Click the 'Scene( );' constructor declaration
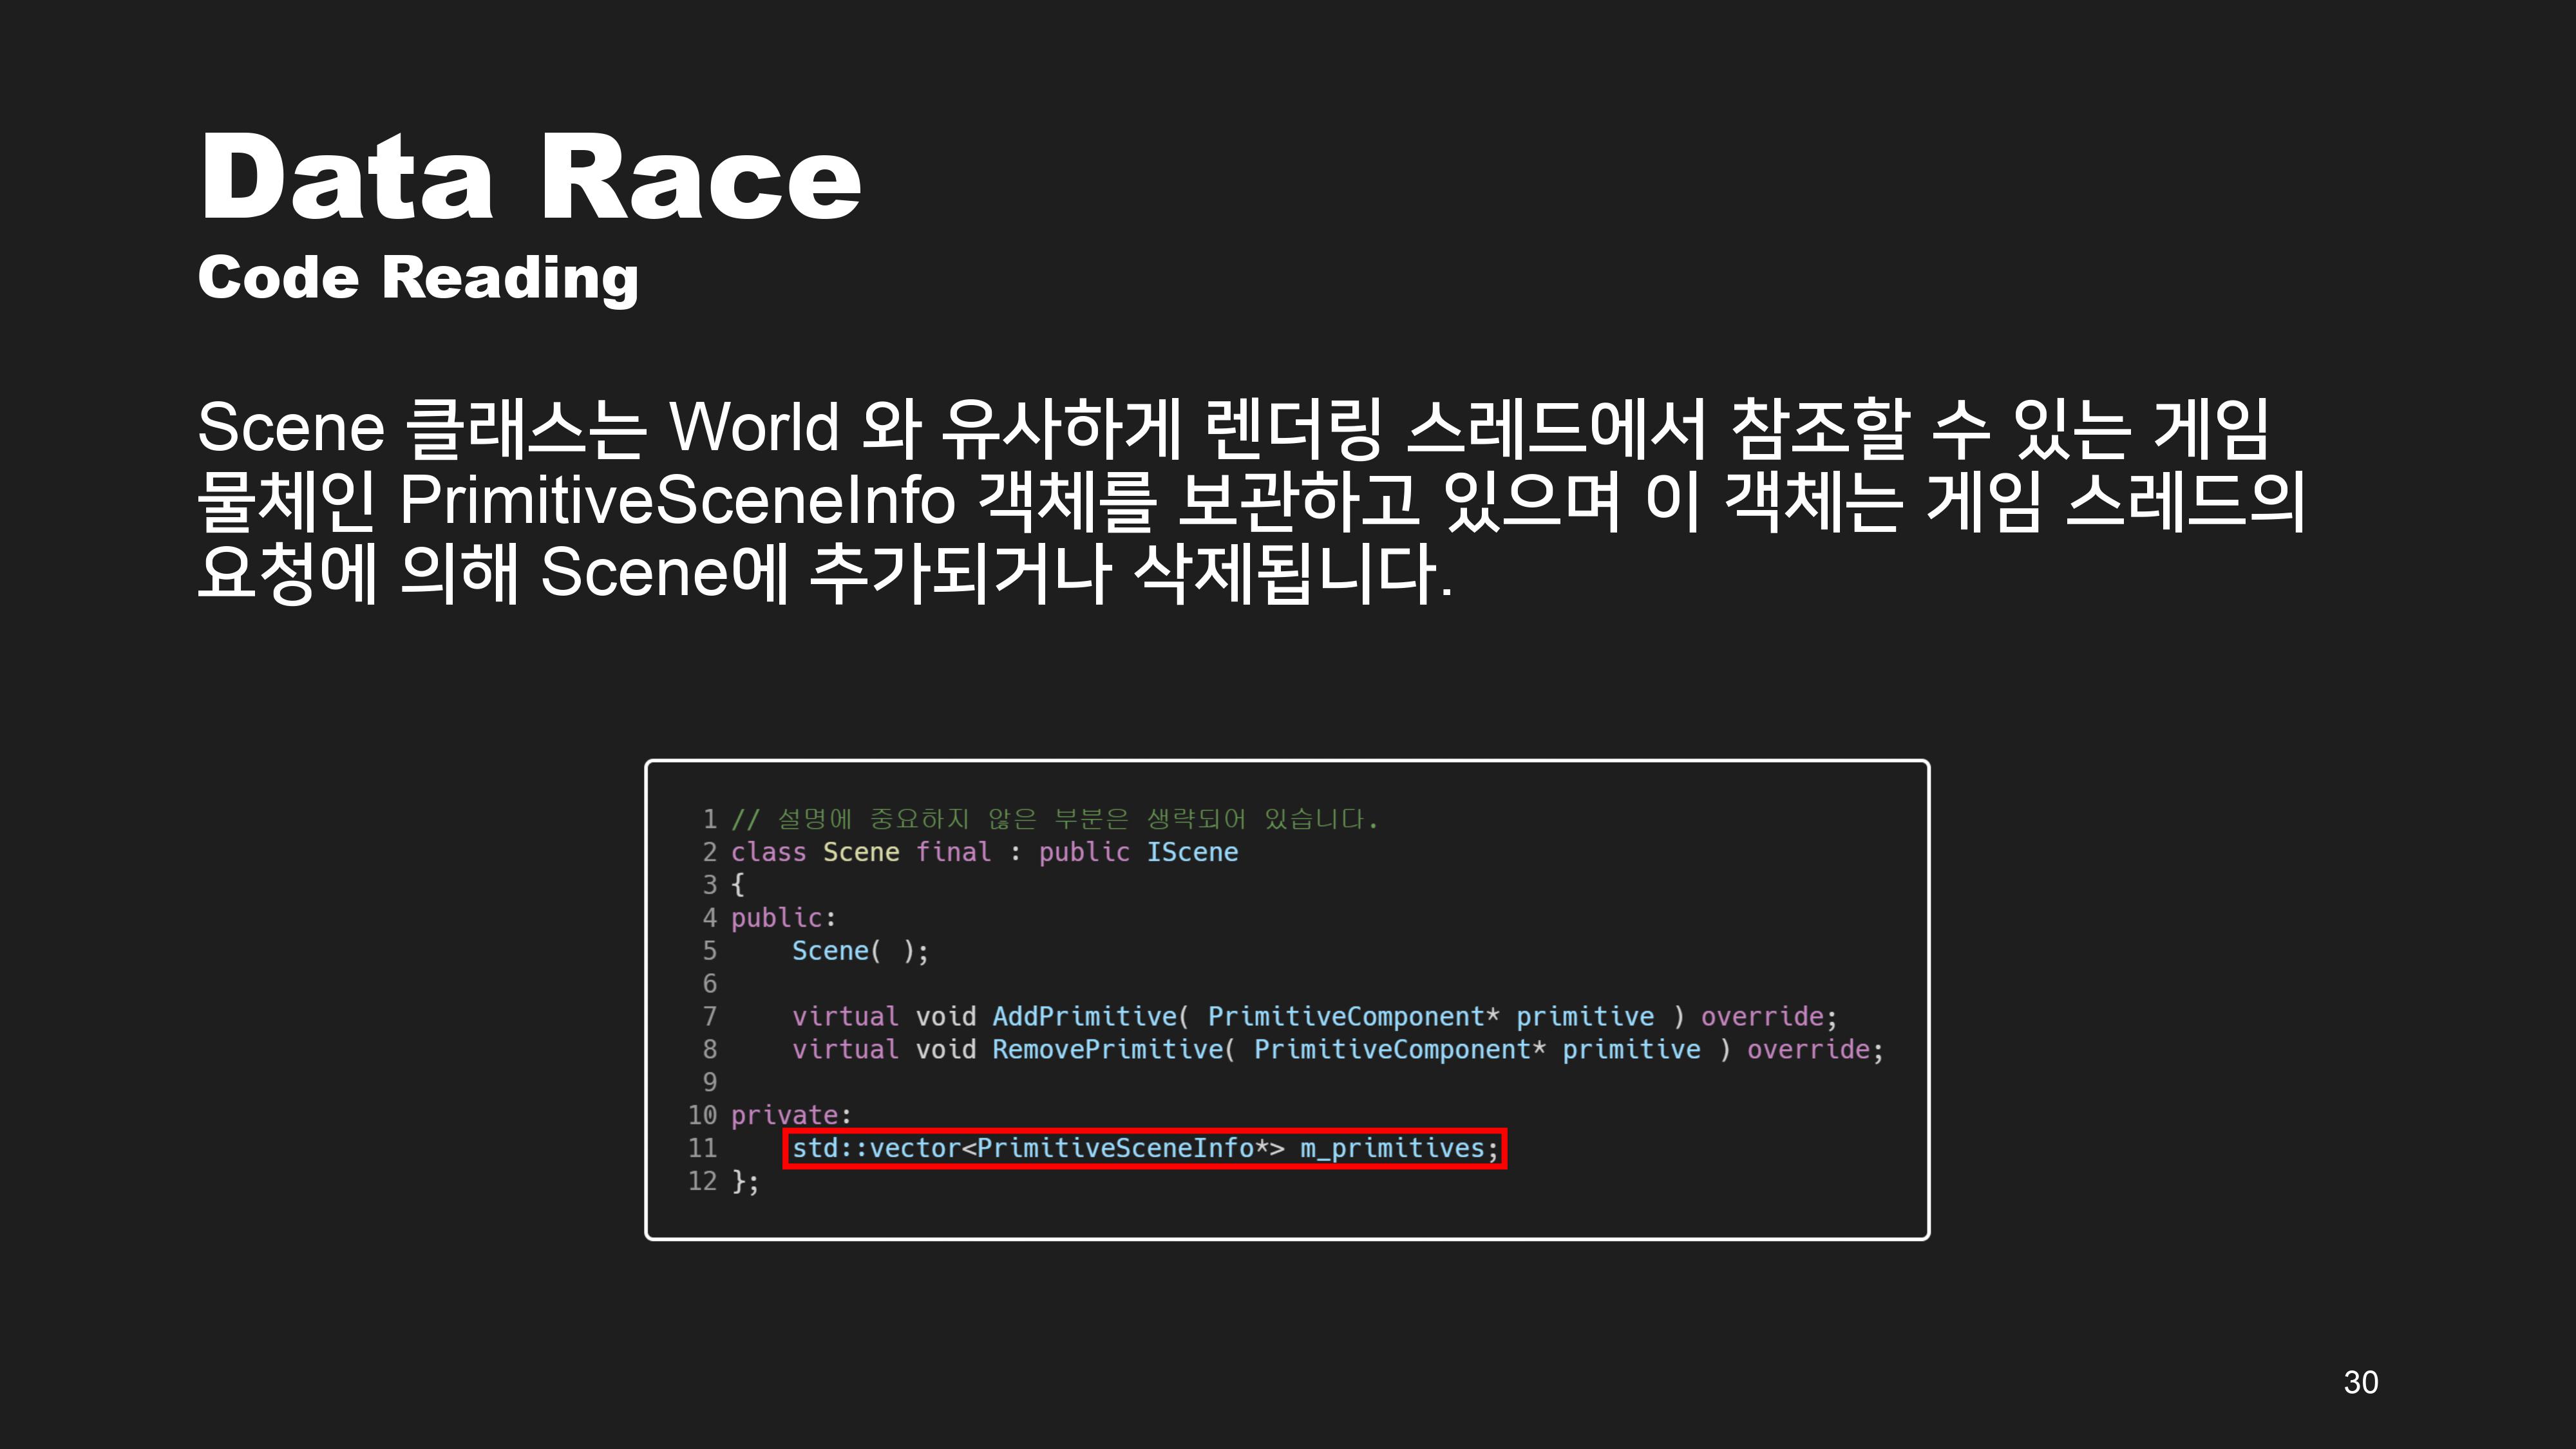Viewport: 2576px width, 1449px height. pos(860,951)
